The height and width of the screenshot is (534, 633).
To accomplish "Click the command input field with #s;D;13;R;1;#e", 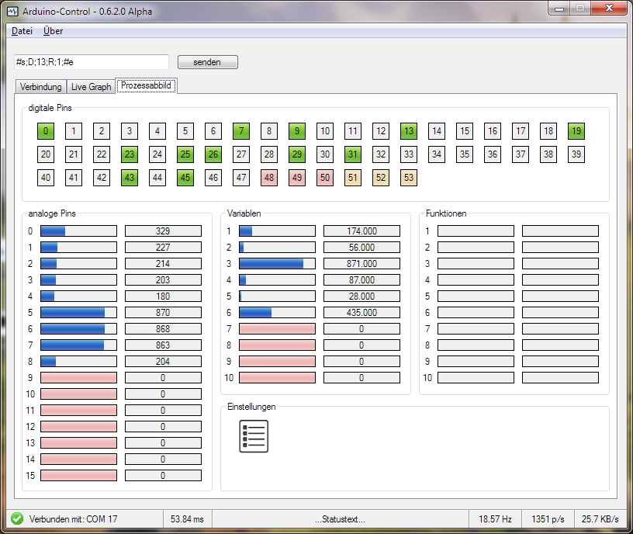I will point(92,62).
